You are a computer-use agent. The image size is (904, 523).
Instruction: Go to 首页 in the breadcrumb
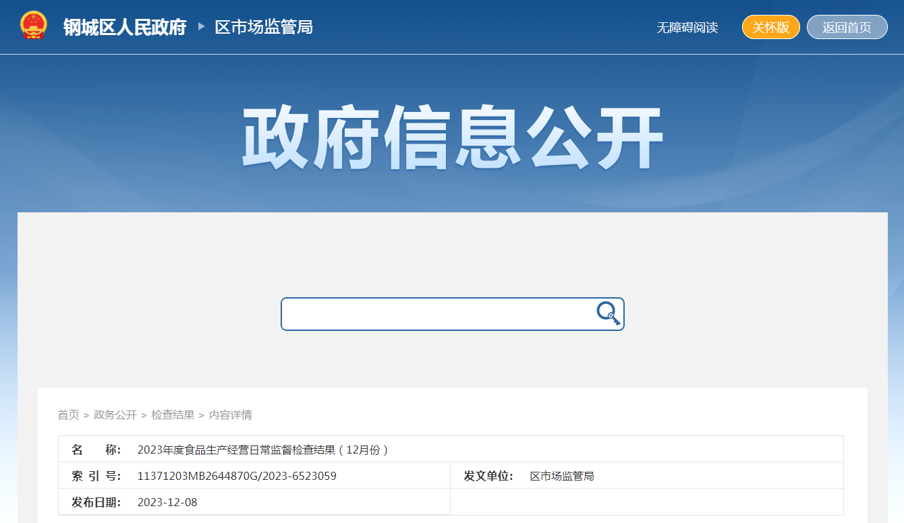(x=68, y=415)
